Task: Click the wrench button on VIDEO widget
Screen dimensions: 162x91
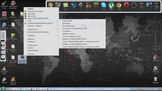Action: pos(3,52)
